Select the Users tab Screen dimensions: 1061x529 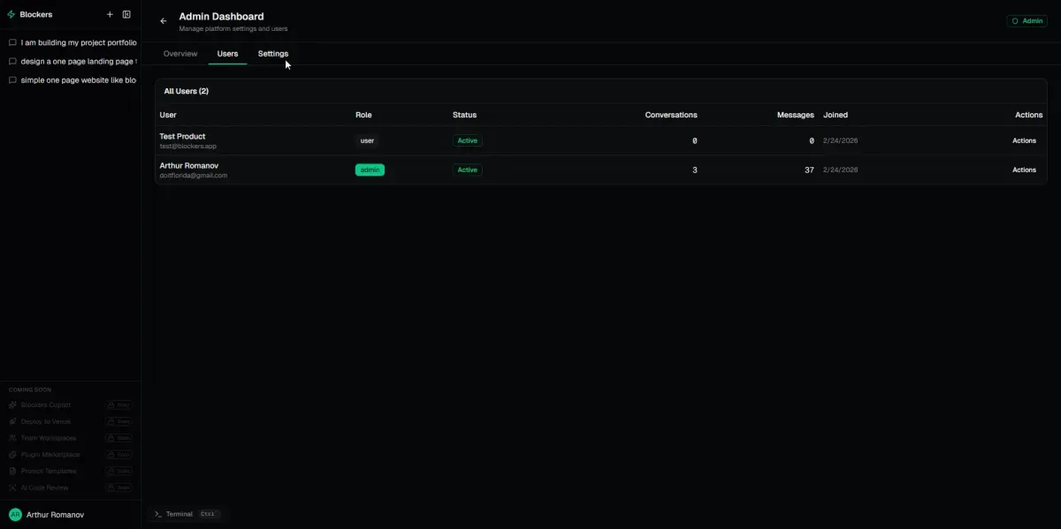[x=227, y=54]
